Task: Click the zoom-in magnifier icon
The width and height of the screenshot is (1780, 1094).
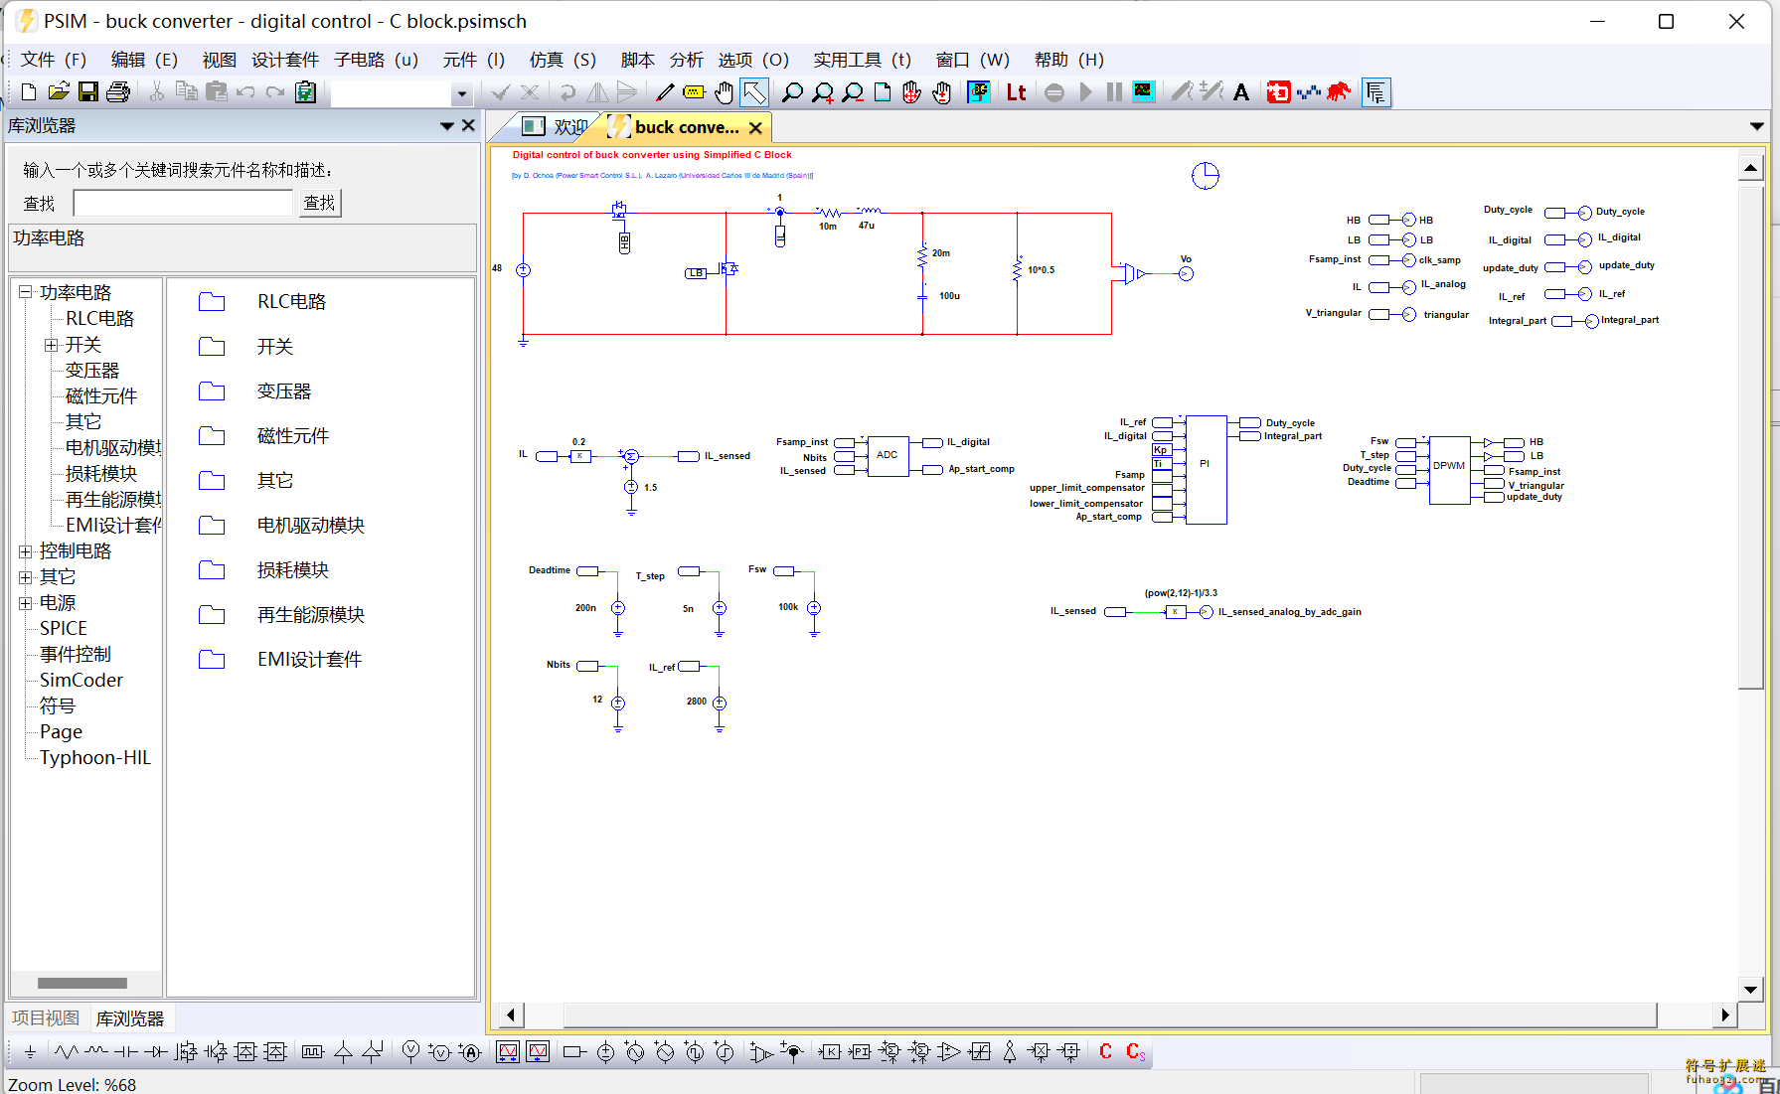Action: click(823, 92)
